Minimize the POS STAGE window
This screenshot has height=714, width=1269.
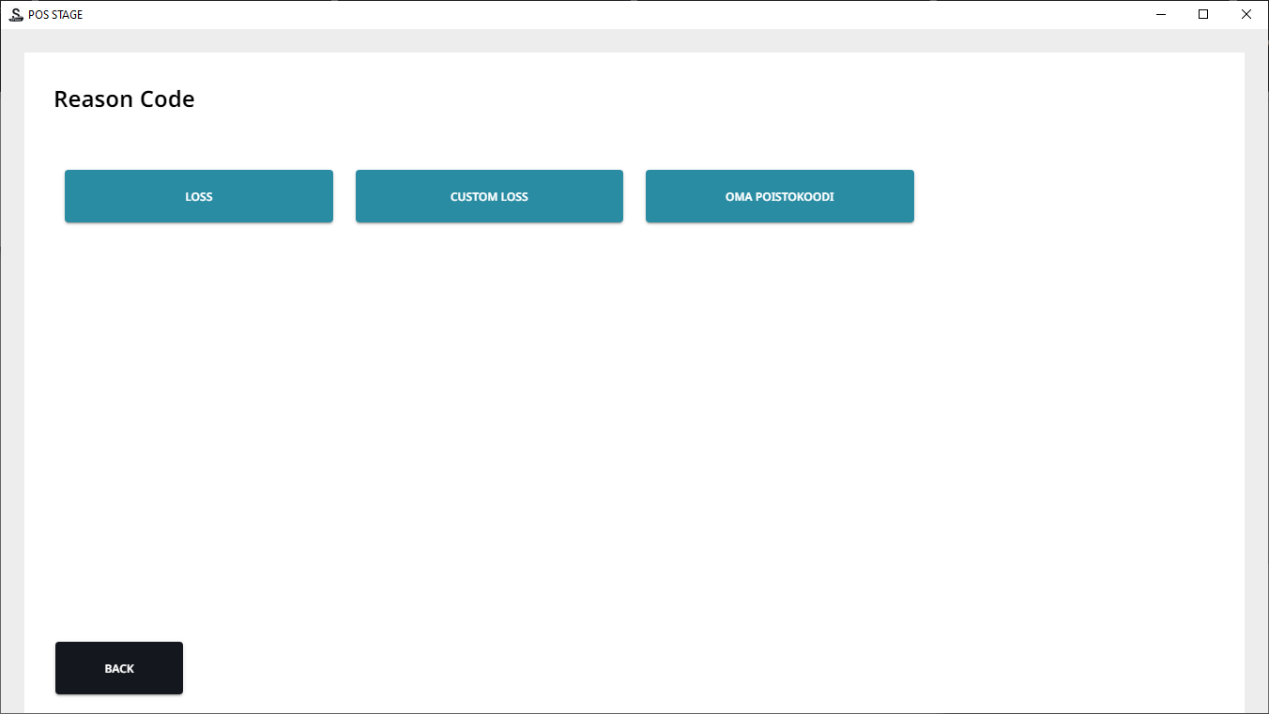point(1161,15)
